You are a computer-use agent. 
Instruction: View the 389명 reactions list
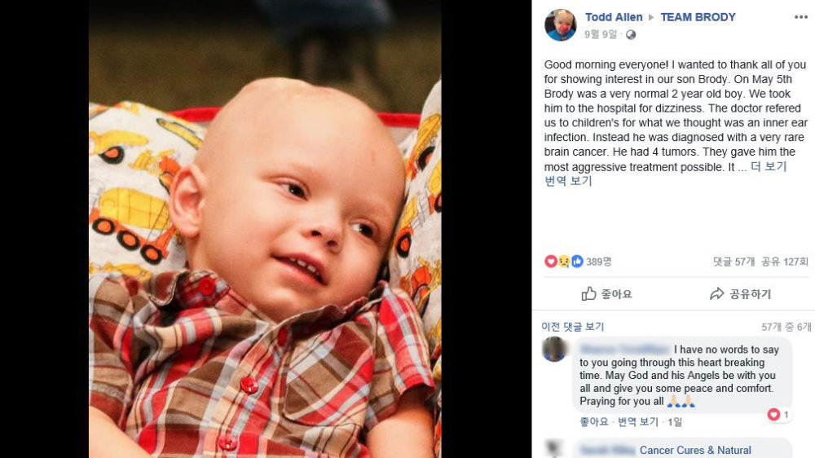pos(599,262)
